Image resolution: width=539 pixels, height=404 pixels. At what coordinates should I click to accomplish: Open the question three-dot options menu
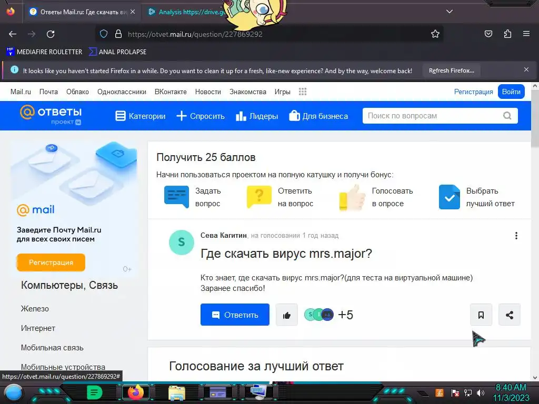point(516,236)
